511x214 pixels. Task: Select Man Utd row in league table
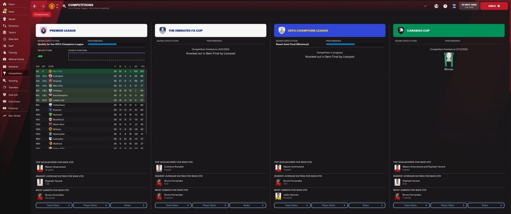[91, 71]
